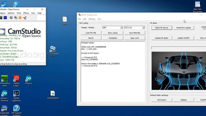The image size is (206, 116).
Task: Close the CamStudio window
Action: click(x=42, y=9)
